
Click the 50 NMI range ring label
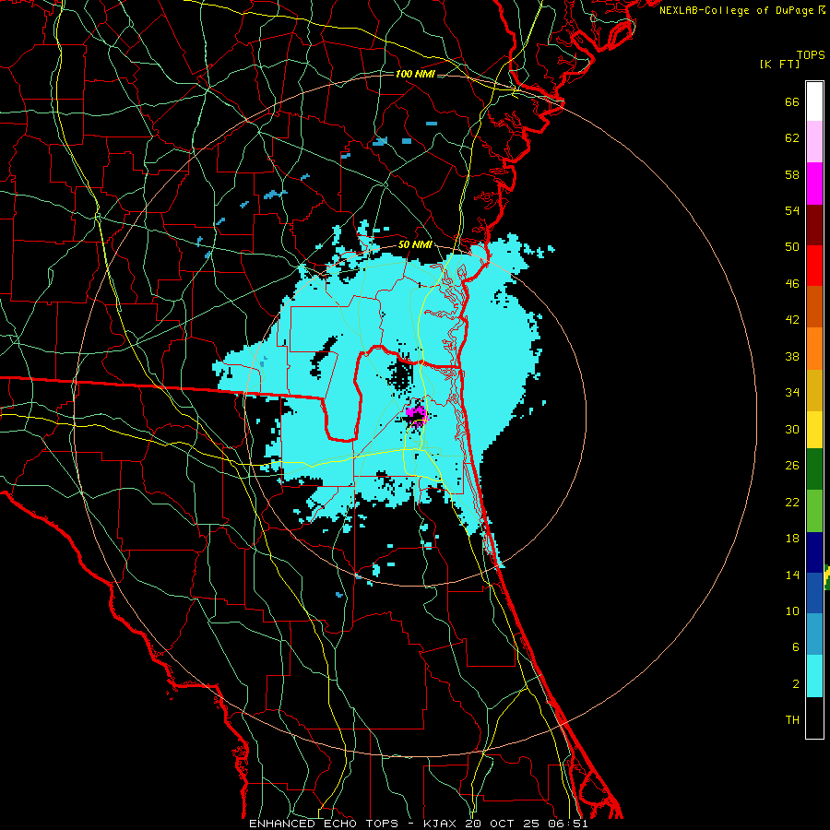click(x=415, y=244)
